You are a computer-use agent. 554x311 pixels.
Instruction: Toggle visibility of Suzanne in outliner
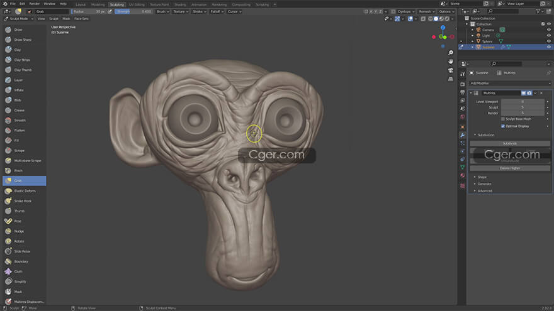(549, 47)
